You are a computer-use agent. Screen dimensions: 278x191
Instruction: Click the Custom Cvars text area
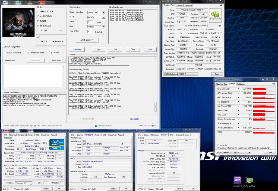(x=33, y=76)
